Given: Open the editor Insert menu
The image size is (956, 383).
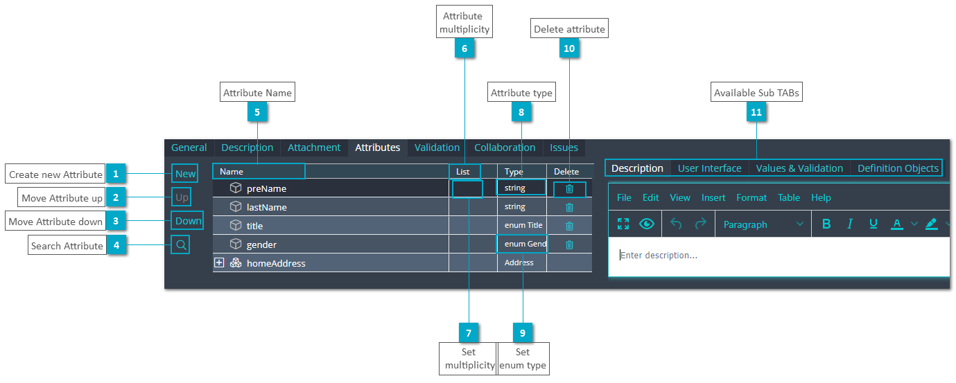Looking at the screenshot, I should [x=713, y=197].
